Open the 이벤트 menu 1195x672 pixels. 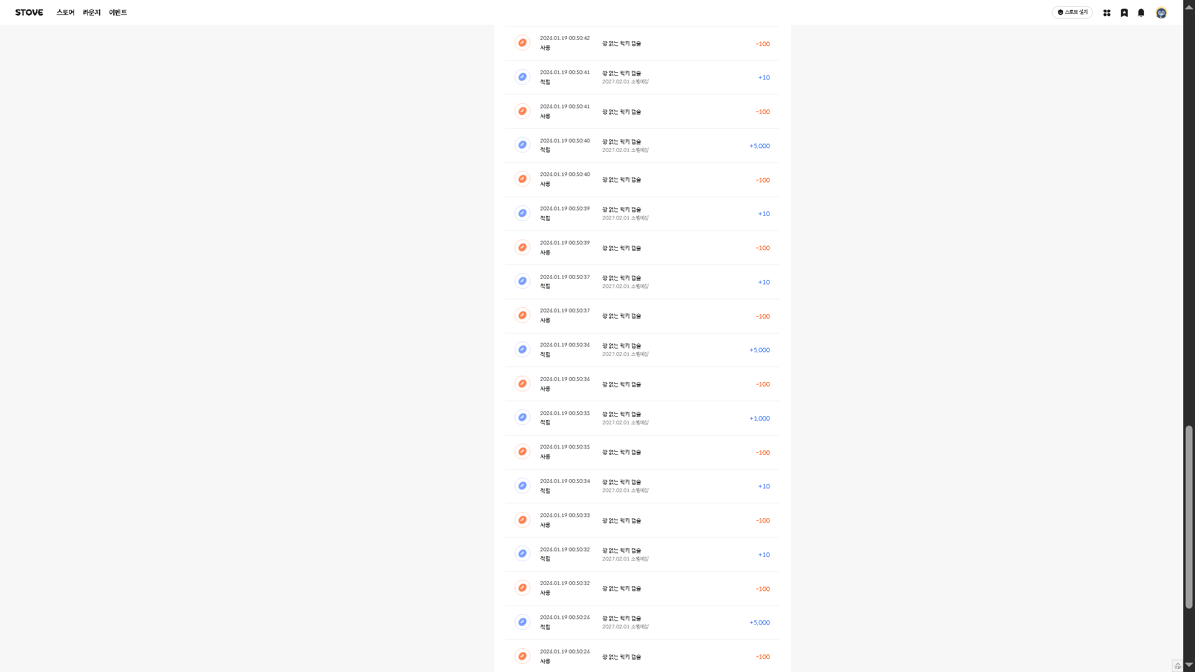[118, 12]
